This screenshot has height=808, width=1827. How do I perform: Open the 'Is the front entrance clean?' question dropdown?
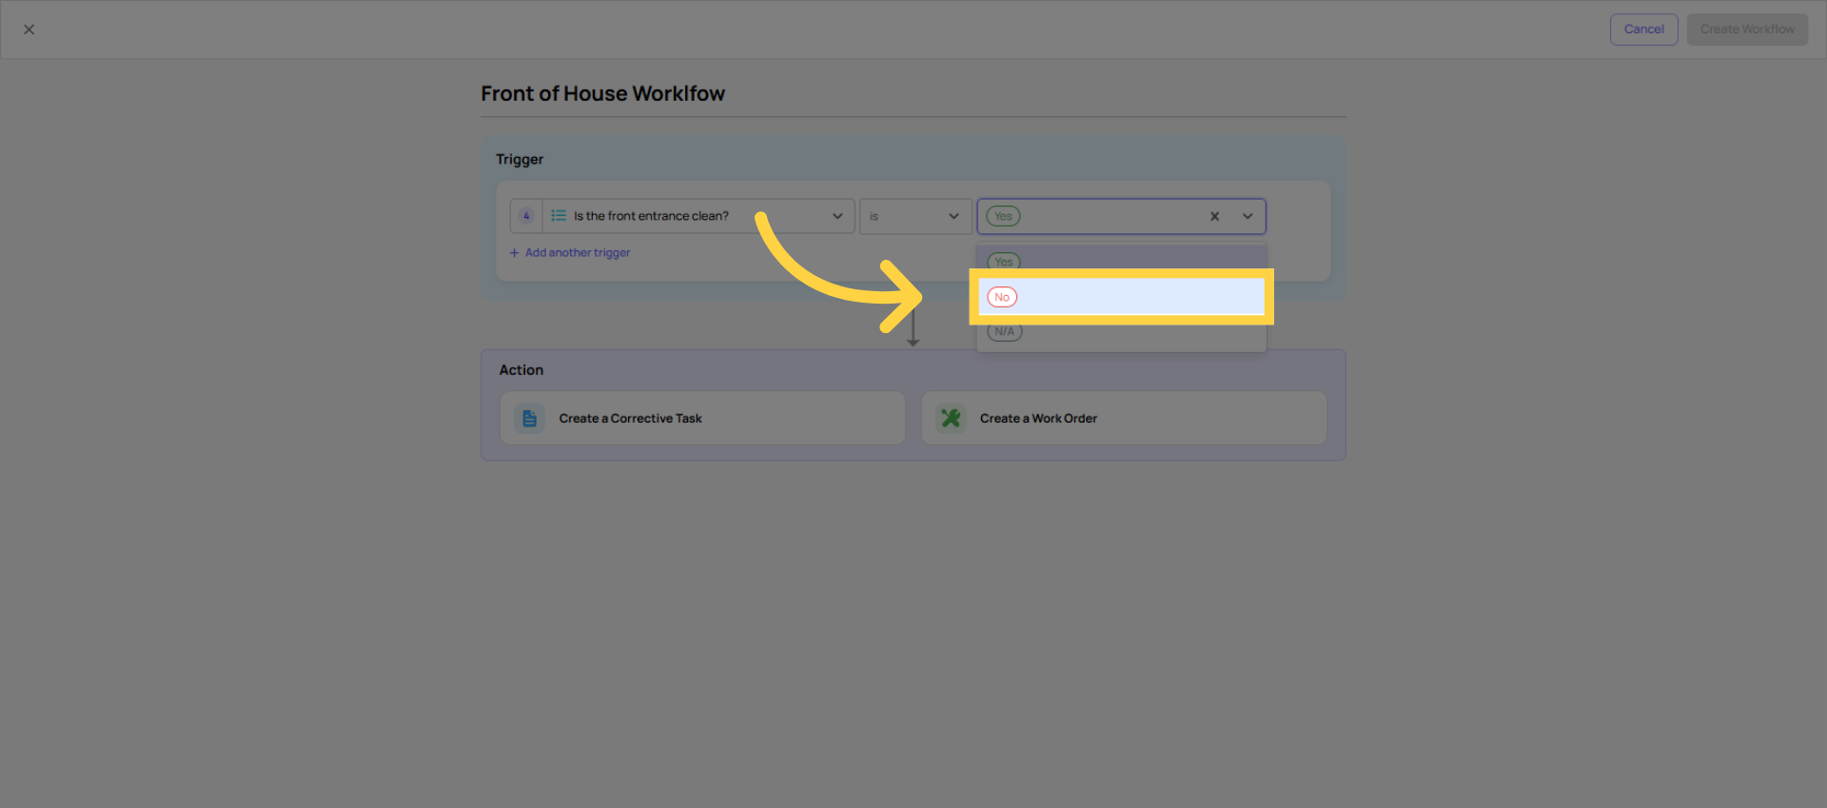click(682, 216)
